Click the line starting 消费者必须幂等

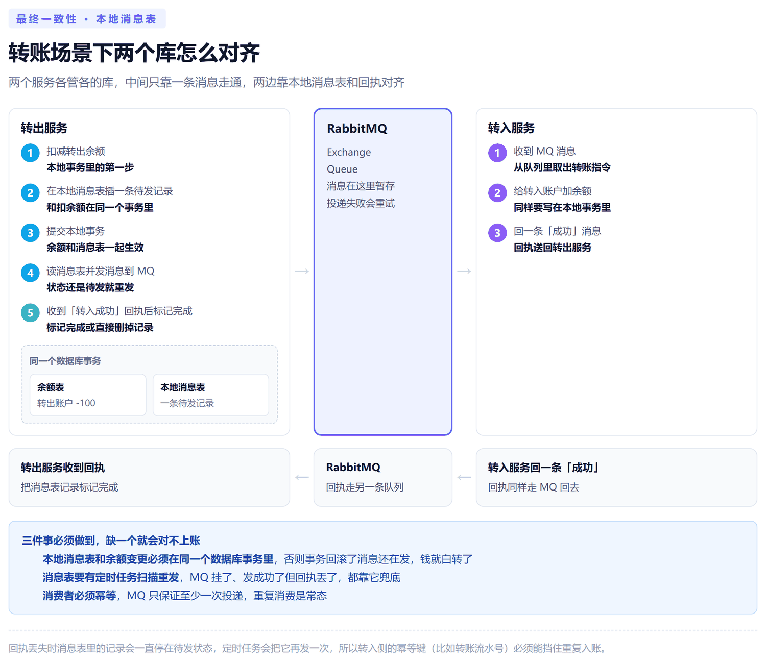[185, 596]
